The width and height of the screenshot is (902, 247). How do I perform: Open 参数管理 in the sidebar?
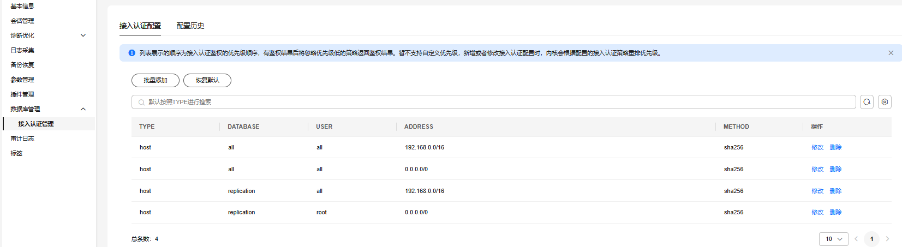pyautogui.click(x=22, y=80)
